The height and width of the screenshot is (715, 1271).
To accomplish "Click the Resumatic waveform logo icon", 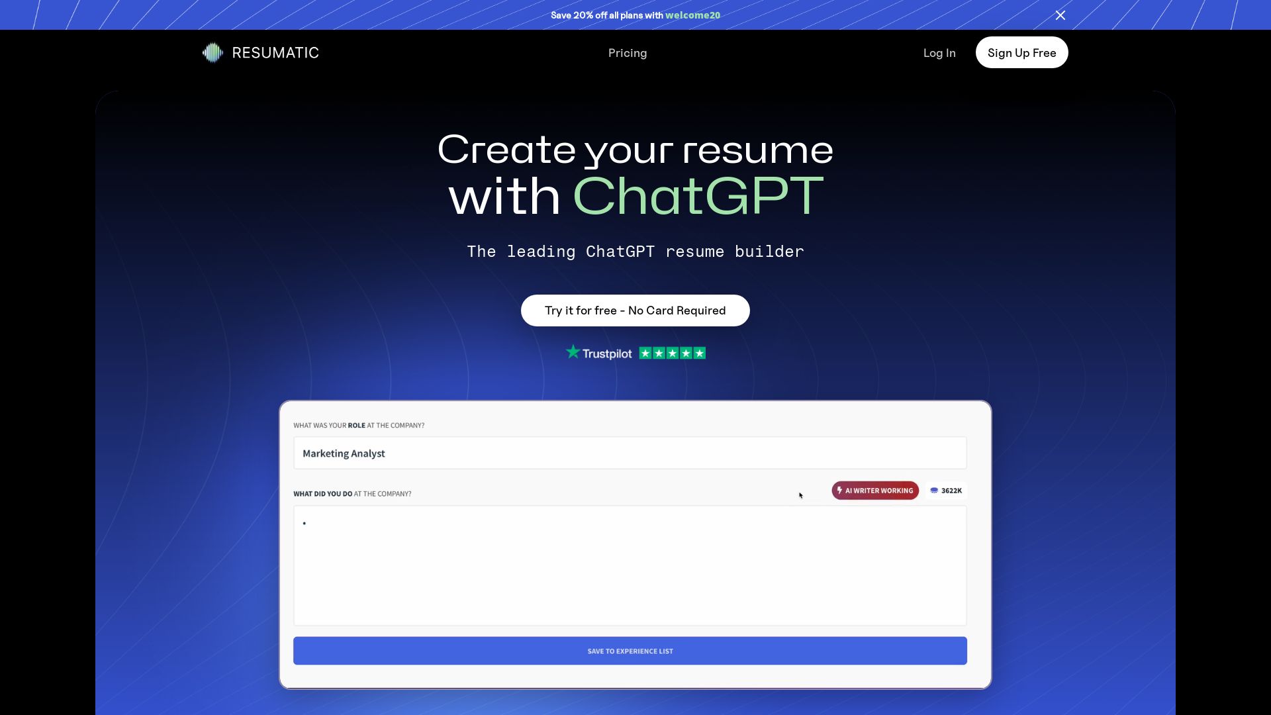I will click(x=212, y=52).
